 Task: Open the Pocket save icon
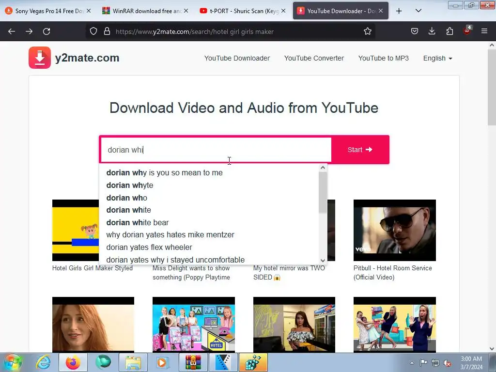(x=415, y=31)
